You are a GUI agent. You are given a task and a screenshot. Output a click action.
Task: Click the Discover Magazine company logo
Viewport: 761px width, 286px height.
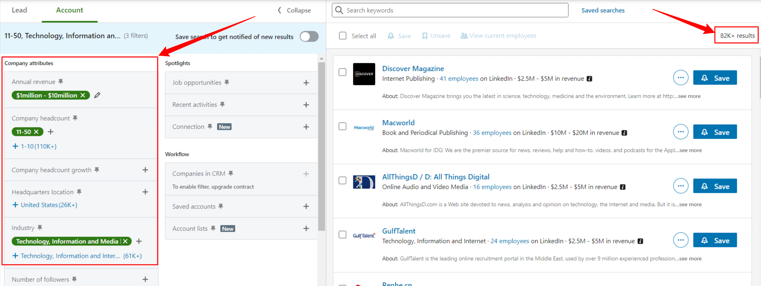[364, 74]
